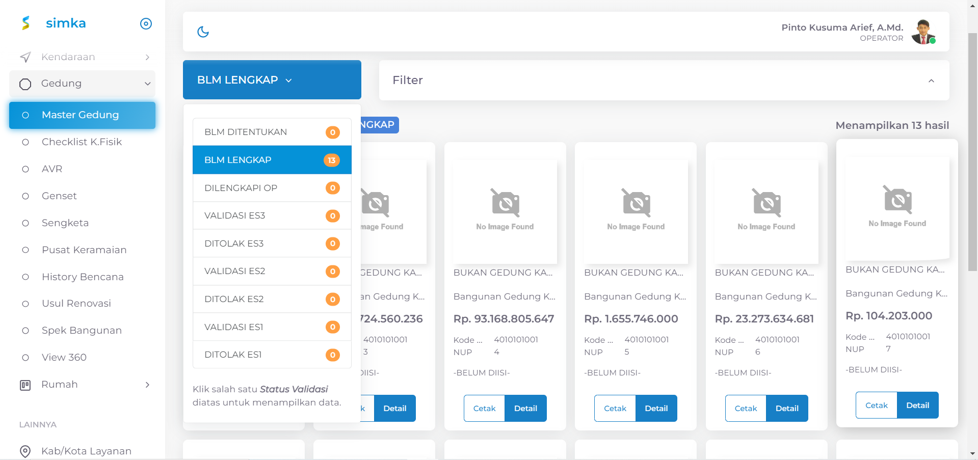The height and width of the screenshot is (460, 978).
Task: Select VALIDASI ES2 status
Action: 272,271
